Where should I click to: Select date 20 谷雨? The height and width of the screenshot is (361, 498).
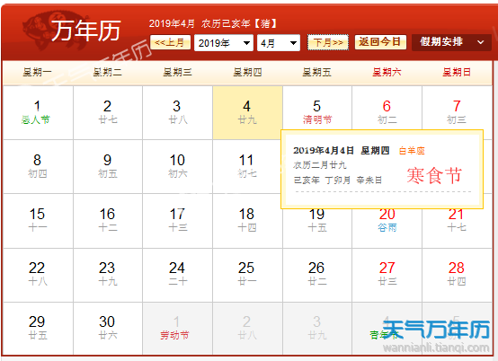(387, 228)
